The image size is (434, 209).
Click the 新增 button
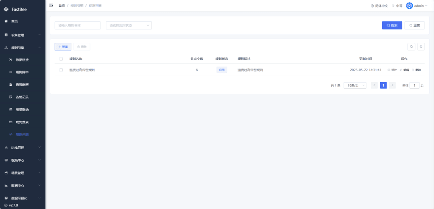[x=63, y=47]
